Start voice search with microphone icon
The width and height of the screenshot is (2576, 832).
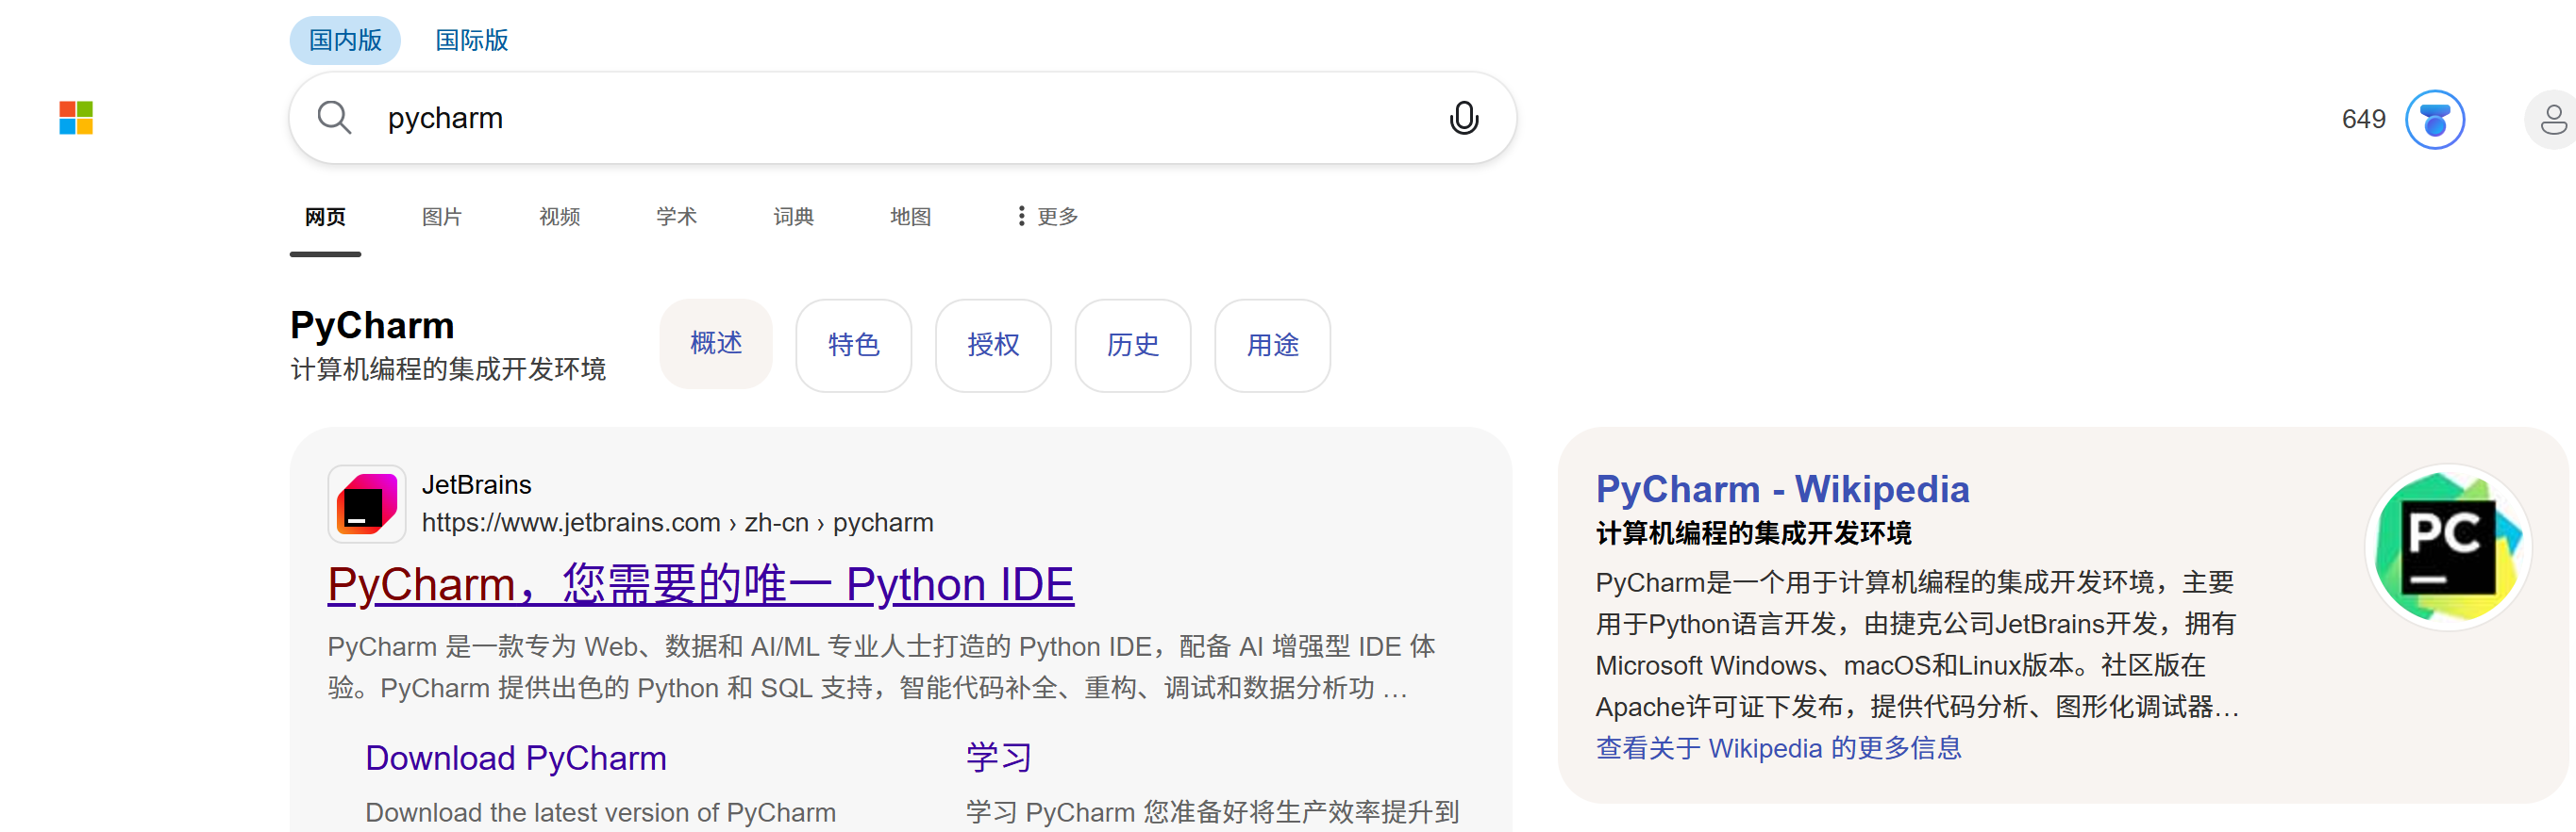click(1463, 118)
